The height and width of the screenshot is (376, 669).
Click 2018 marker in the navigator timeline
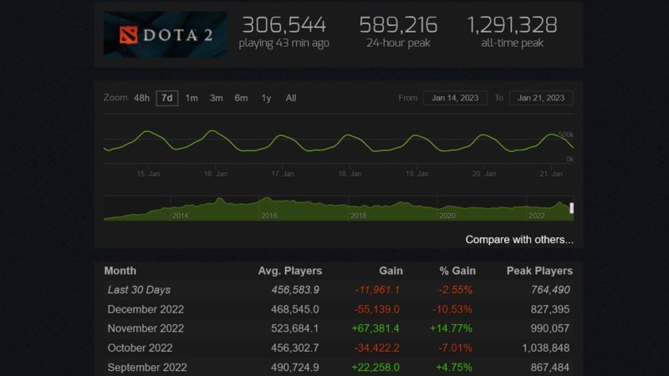point(359,216)
